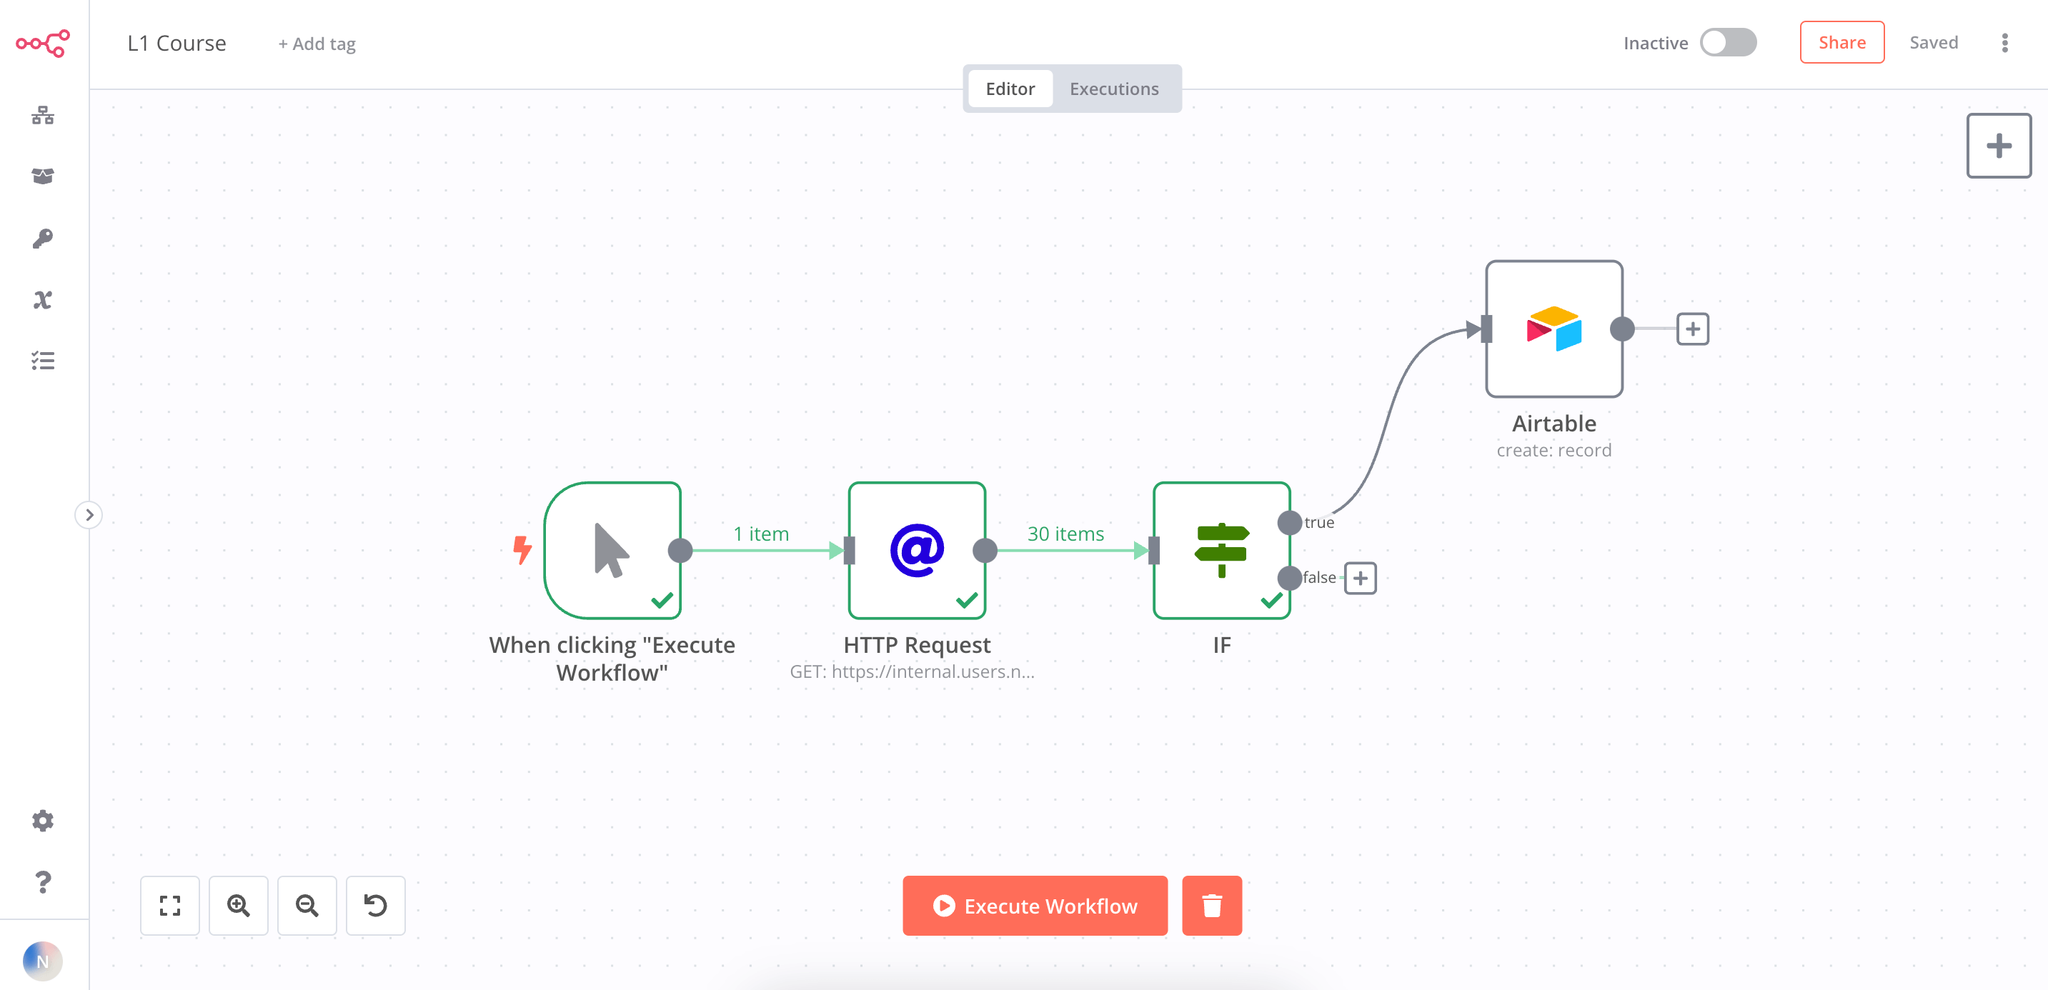
Task: Open Settings with the gear icon
Action: [42, 820]
